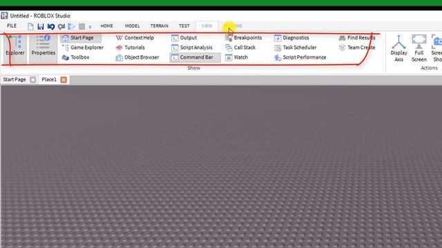
Task: Click in the 3D viewport baseplate
Action: click(x=221, y=167)
